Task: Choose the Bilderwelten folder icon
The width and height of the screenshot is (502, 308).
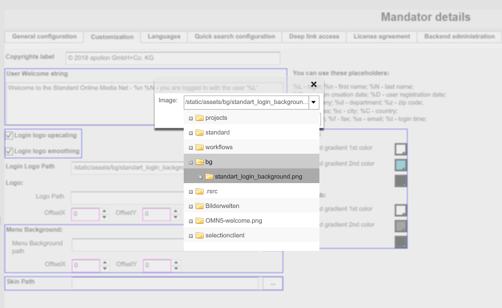Action: pyautogui.click(x=200, y=206)
